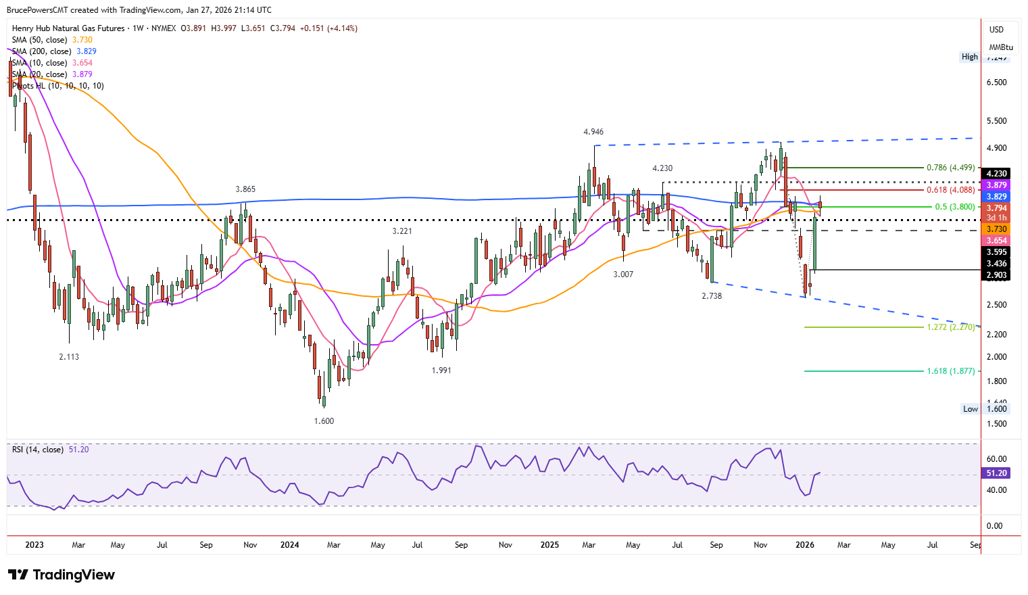Click the 4.230 pivot label above dotted line
Viewport: 1028px width, 595px height.
[x=662, y=168]
